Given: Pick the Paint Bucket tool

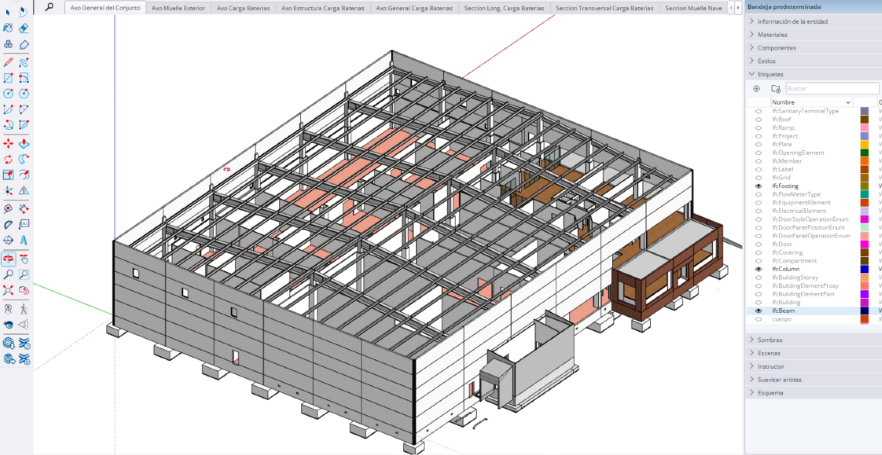Looking at the screenshot, I should click(x=8, y=28).
